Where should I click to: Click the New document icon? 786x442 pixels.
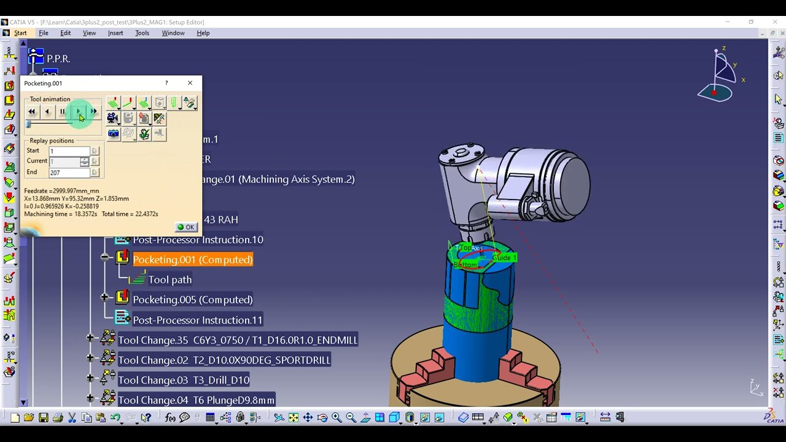click(14, 418)
